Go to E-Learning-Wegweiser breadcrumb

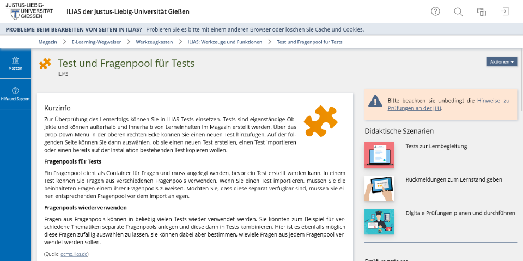pyautogui.click(x=96, y=42)
